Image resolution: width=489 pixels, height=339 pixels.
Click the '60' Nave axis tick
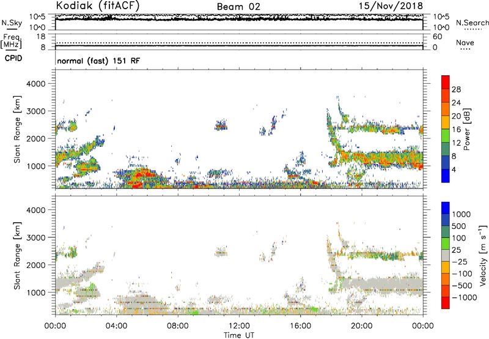pos(437,37)
